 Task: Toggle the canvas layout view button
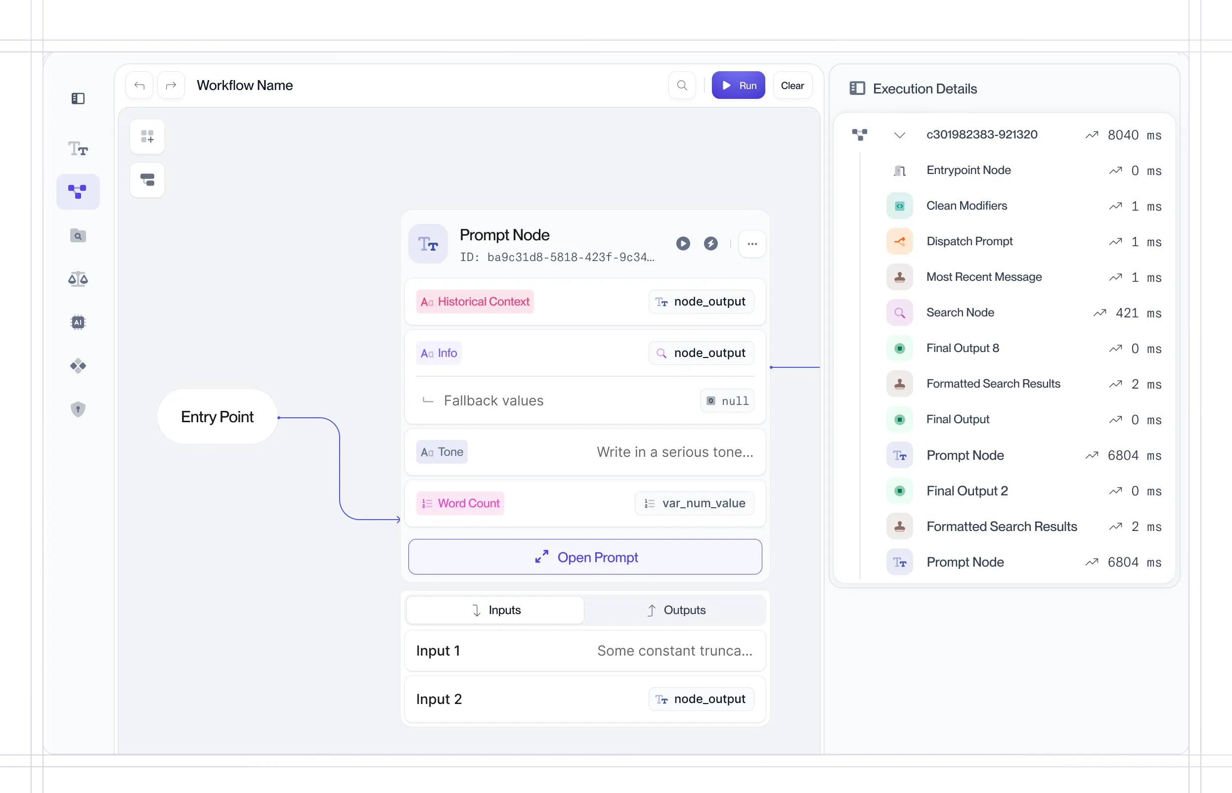click(x=147, y=180)
